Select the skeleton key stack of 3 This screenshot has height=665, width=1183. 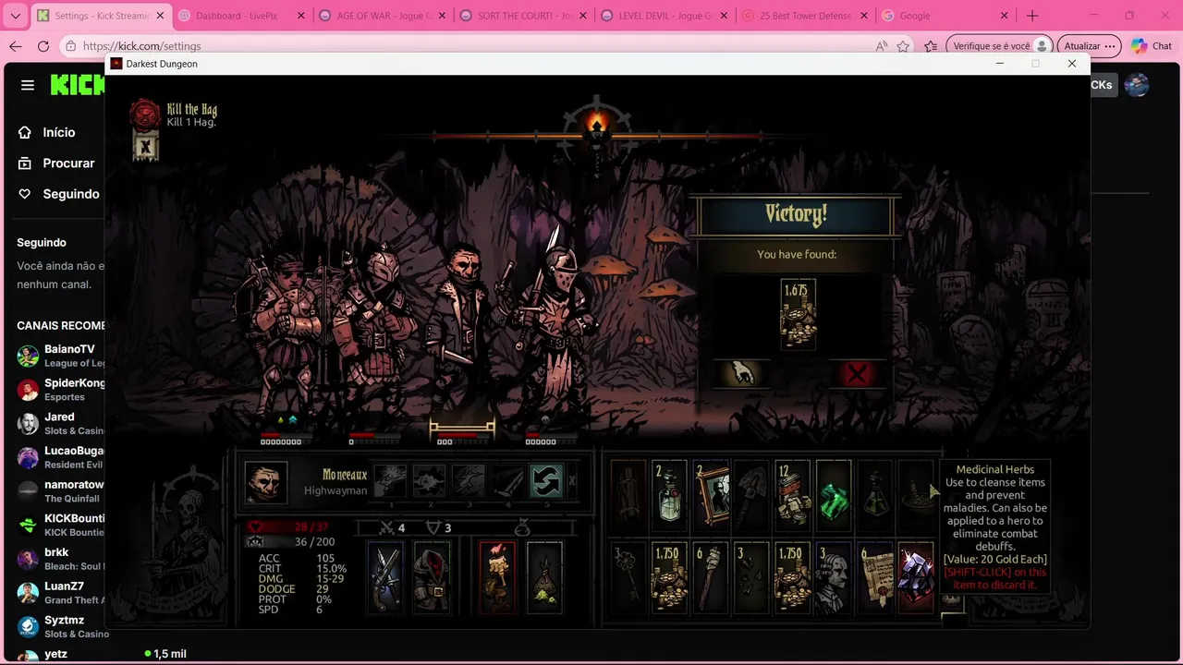628,578
